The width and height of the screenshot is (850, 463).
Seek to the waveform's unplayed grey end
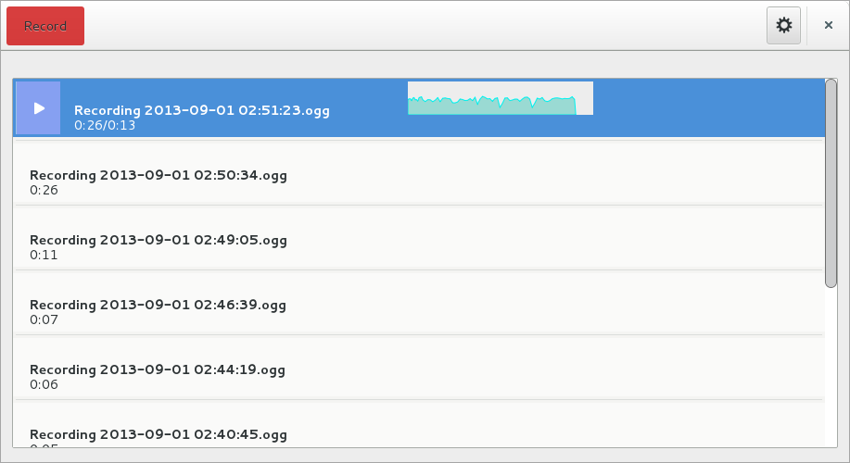[x=584, y=98]
